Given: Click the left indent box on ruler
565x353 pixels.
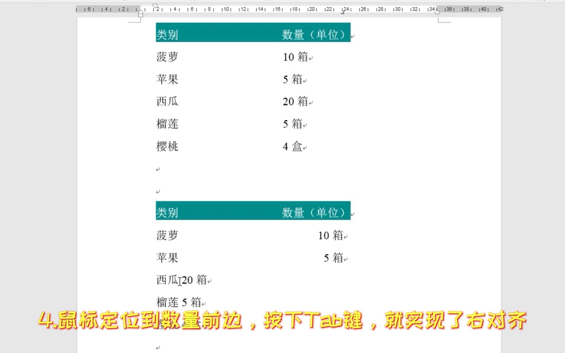Looking at the screenshot, I should pos(141,15).
